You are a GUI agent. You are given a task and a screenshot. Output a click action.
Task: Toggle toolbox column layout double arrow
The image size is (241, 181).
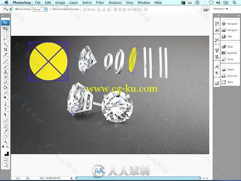(2, 16)
